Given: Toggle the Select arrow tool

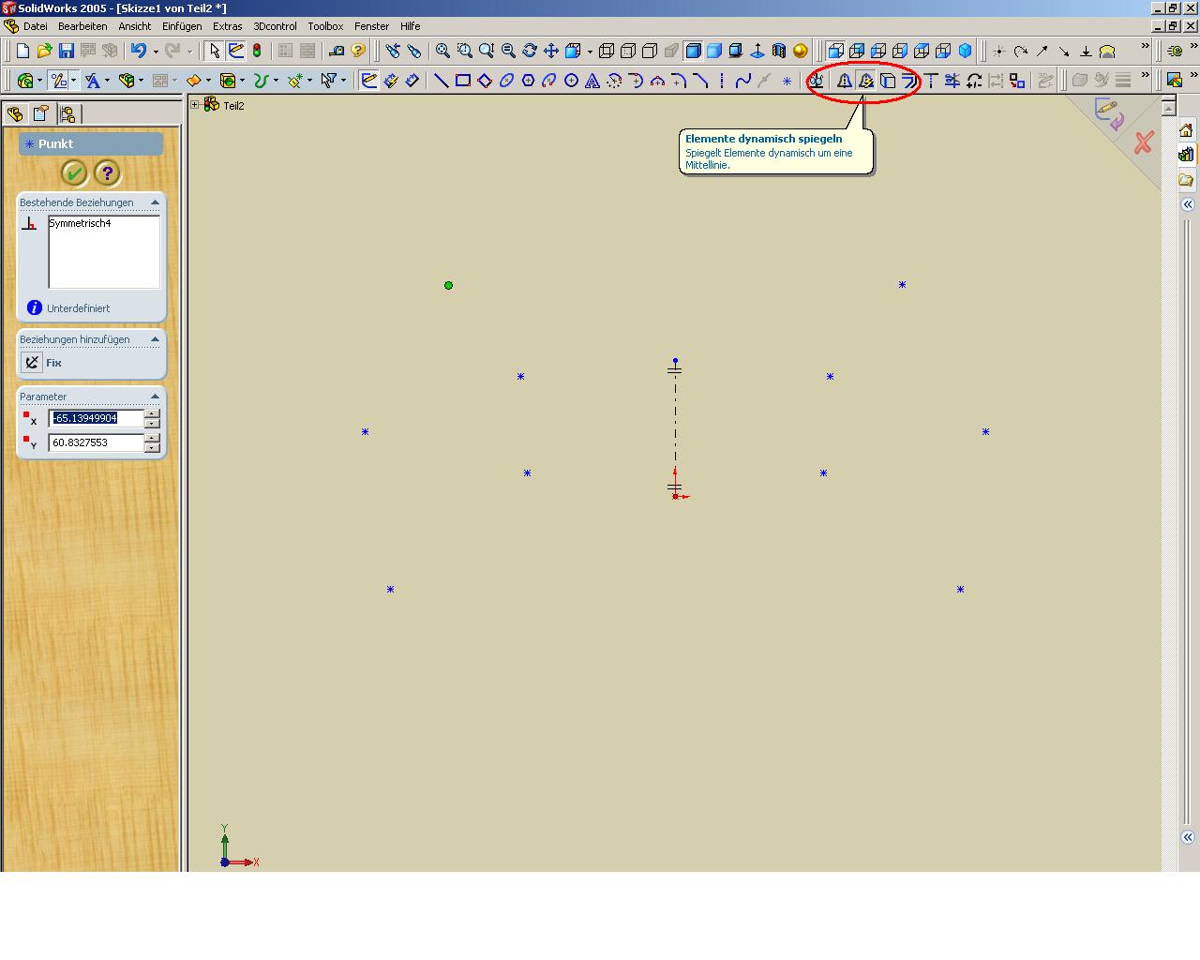Looking at the screenshot, I should [215, 51].
